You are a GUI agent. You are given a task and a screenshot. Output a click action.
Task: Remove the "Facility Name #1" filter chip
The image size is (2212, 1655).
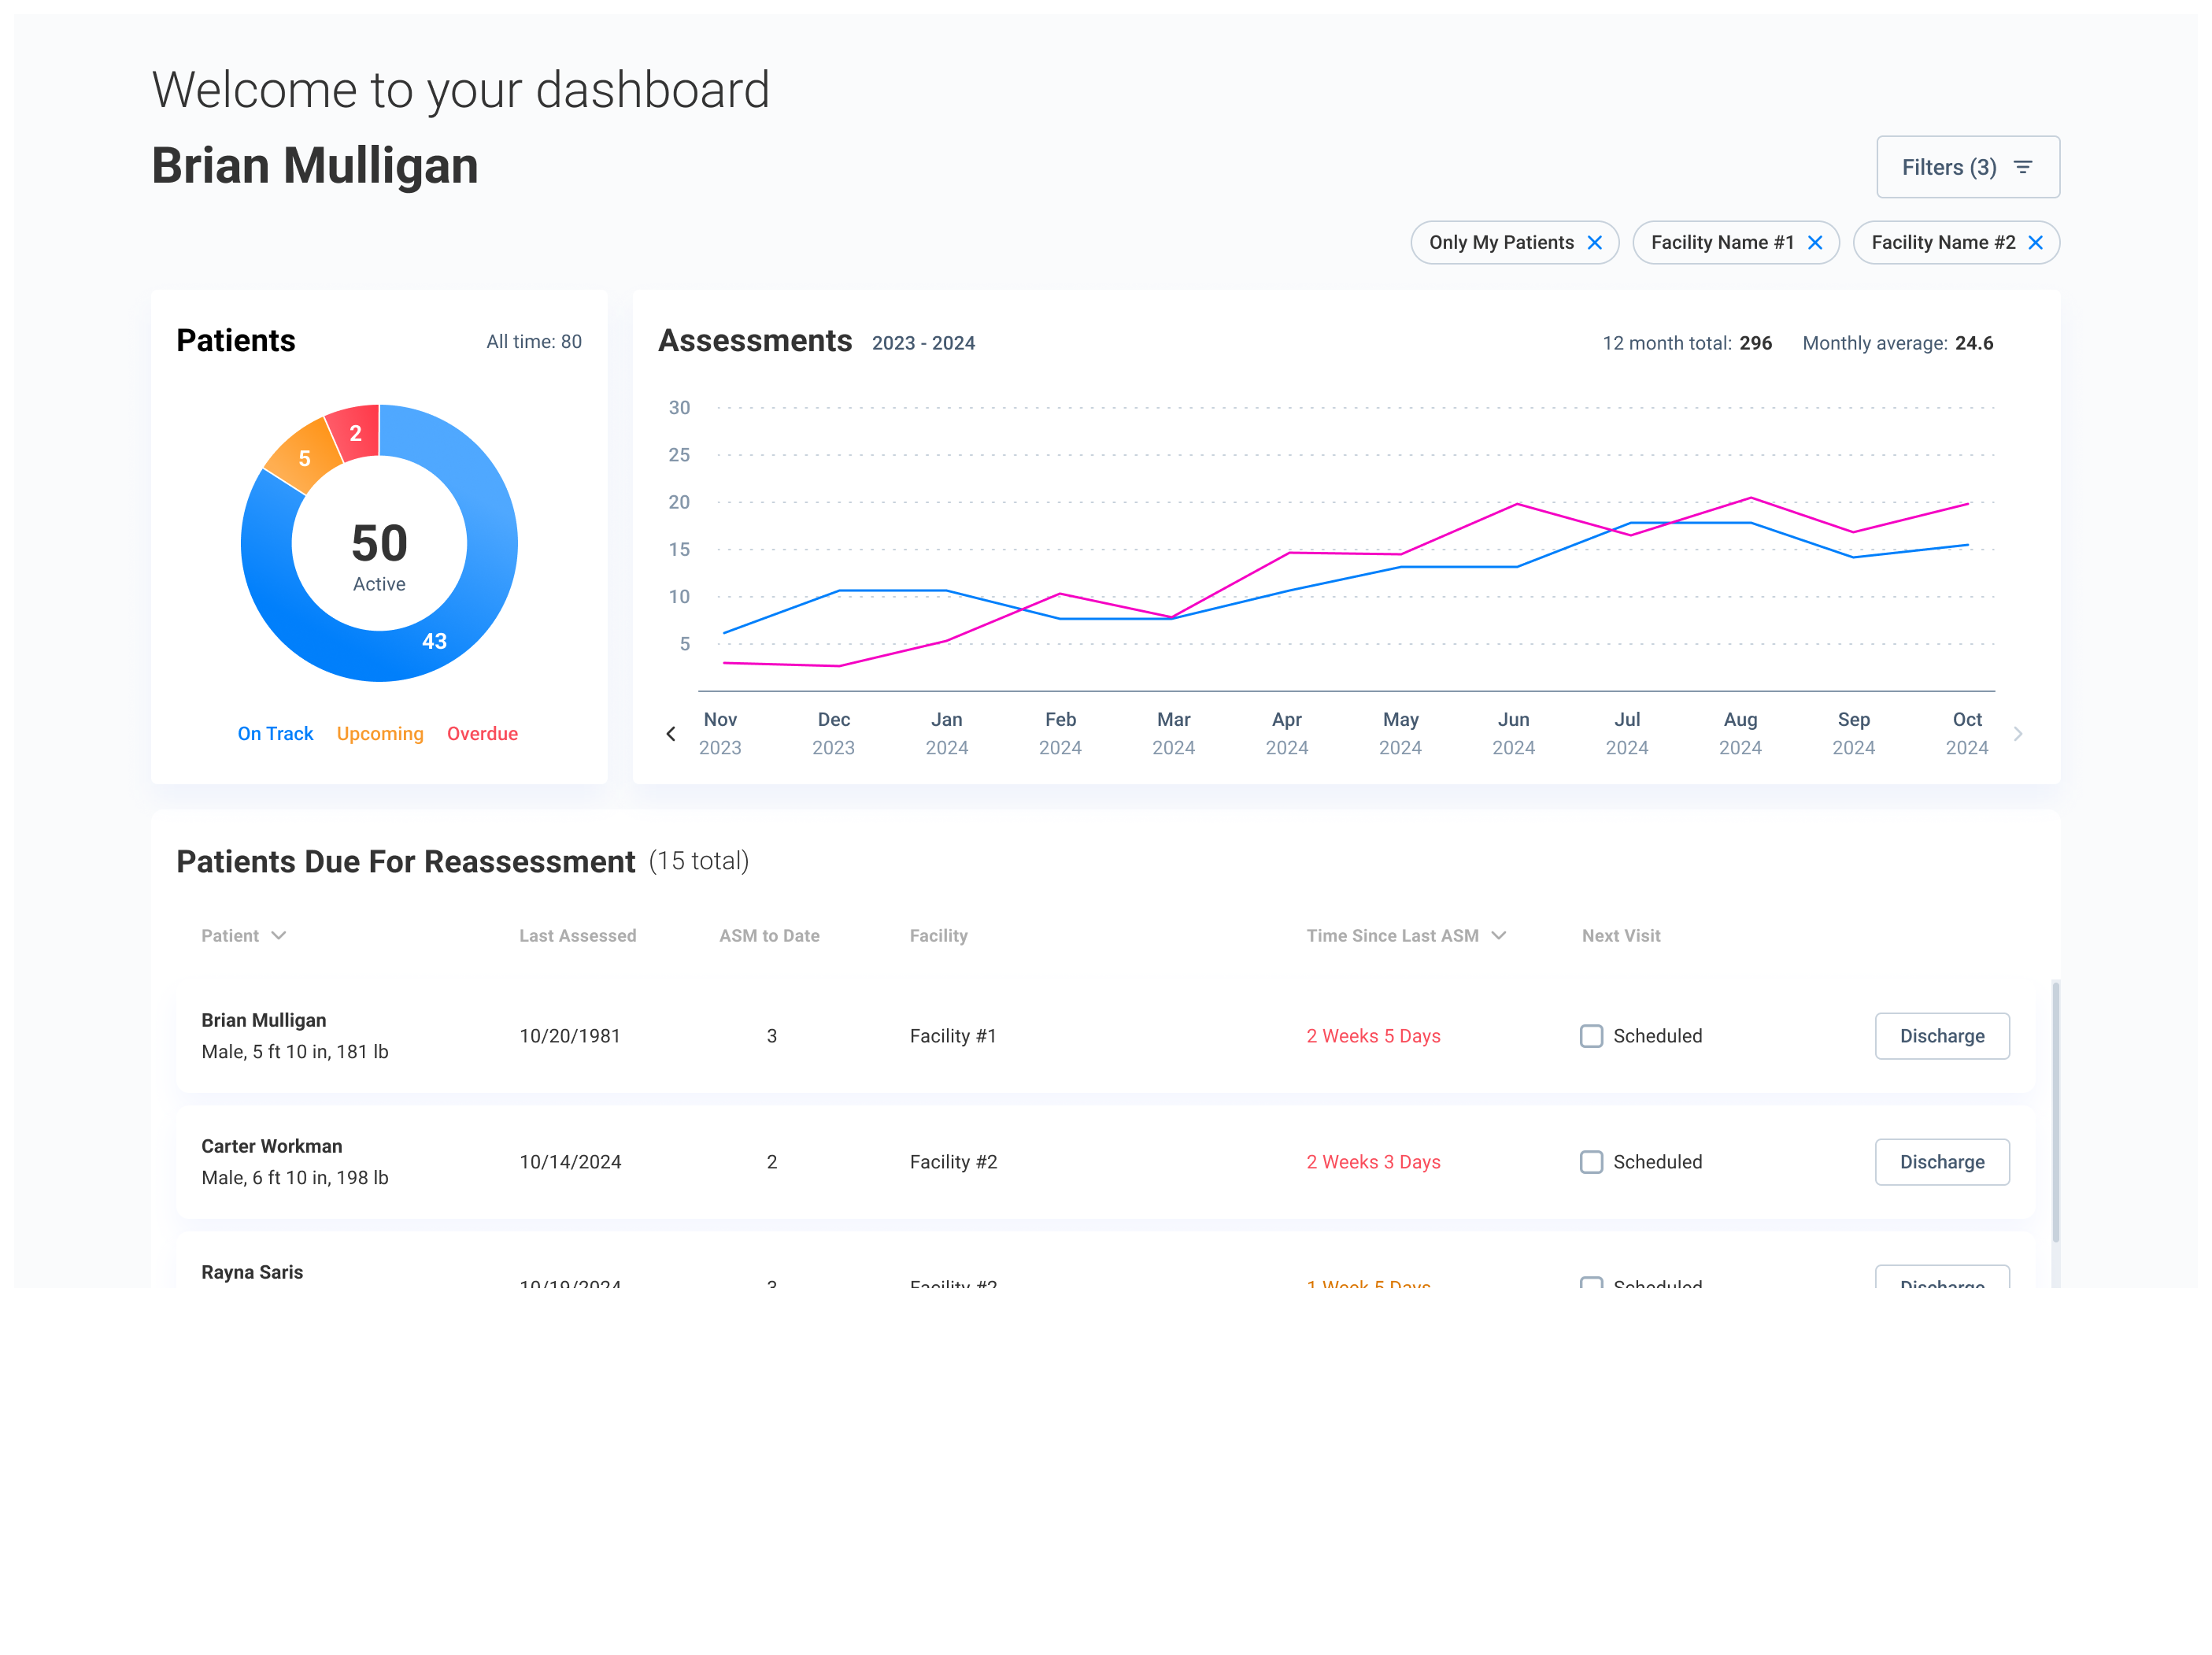pos(1817,242)
